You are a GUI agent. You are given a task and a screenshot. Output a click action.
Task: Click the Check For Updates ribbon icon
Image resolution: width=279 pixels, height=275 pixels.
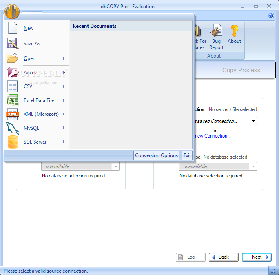pos(198,31)
